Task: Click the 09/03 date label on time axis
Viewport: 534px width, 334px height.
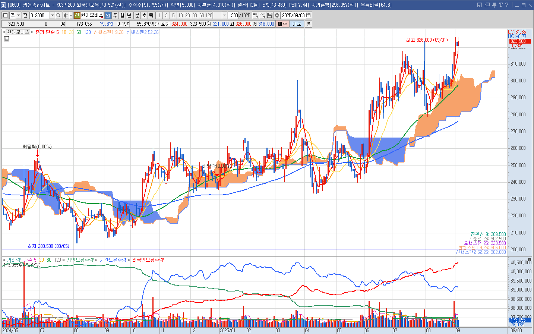Action: click(x=516, y=330)
